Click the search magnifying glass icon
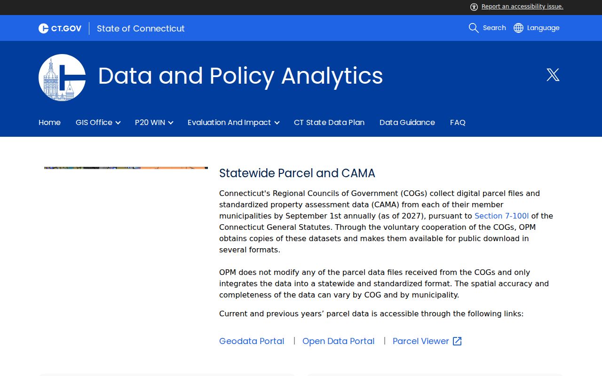This screenshot has width=602, height=376. pyautogui.click(x=474, y=28)
